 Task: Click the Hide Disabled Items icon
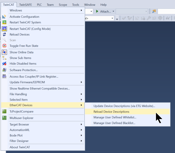[x=4, y=64]
